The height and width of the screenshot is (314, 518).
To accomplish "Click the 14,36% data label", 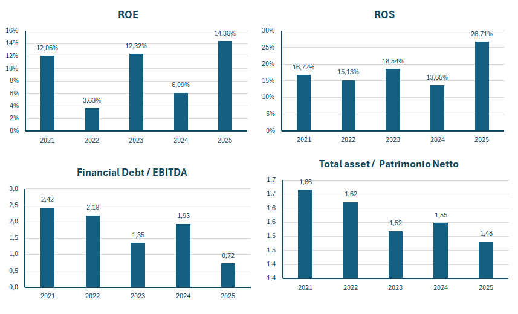I will (x=225, y=34).
